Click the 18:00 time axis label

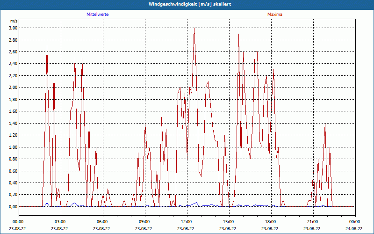(270, 222)
